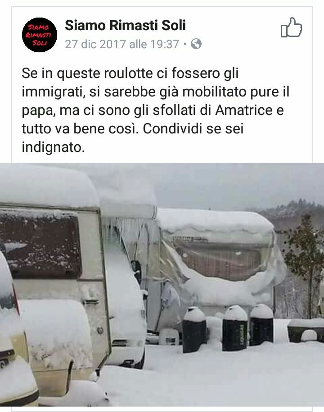Image resolution: width=324 pixels, height=412 pixels.
Task: Open the snowy caravan photo attachment
Action: (162, 285)
